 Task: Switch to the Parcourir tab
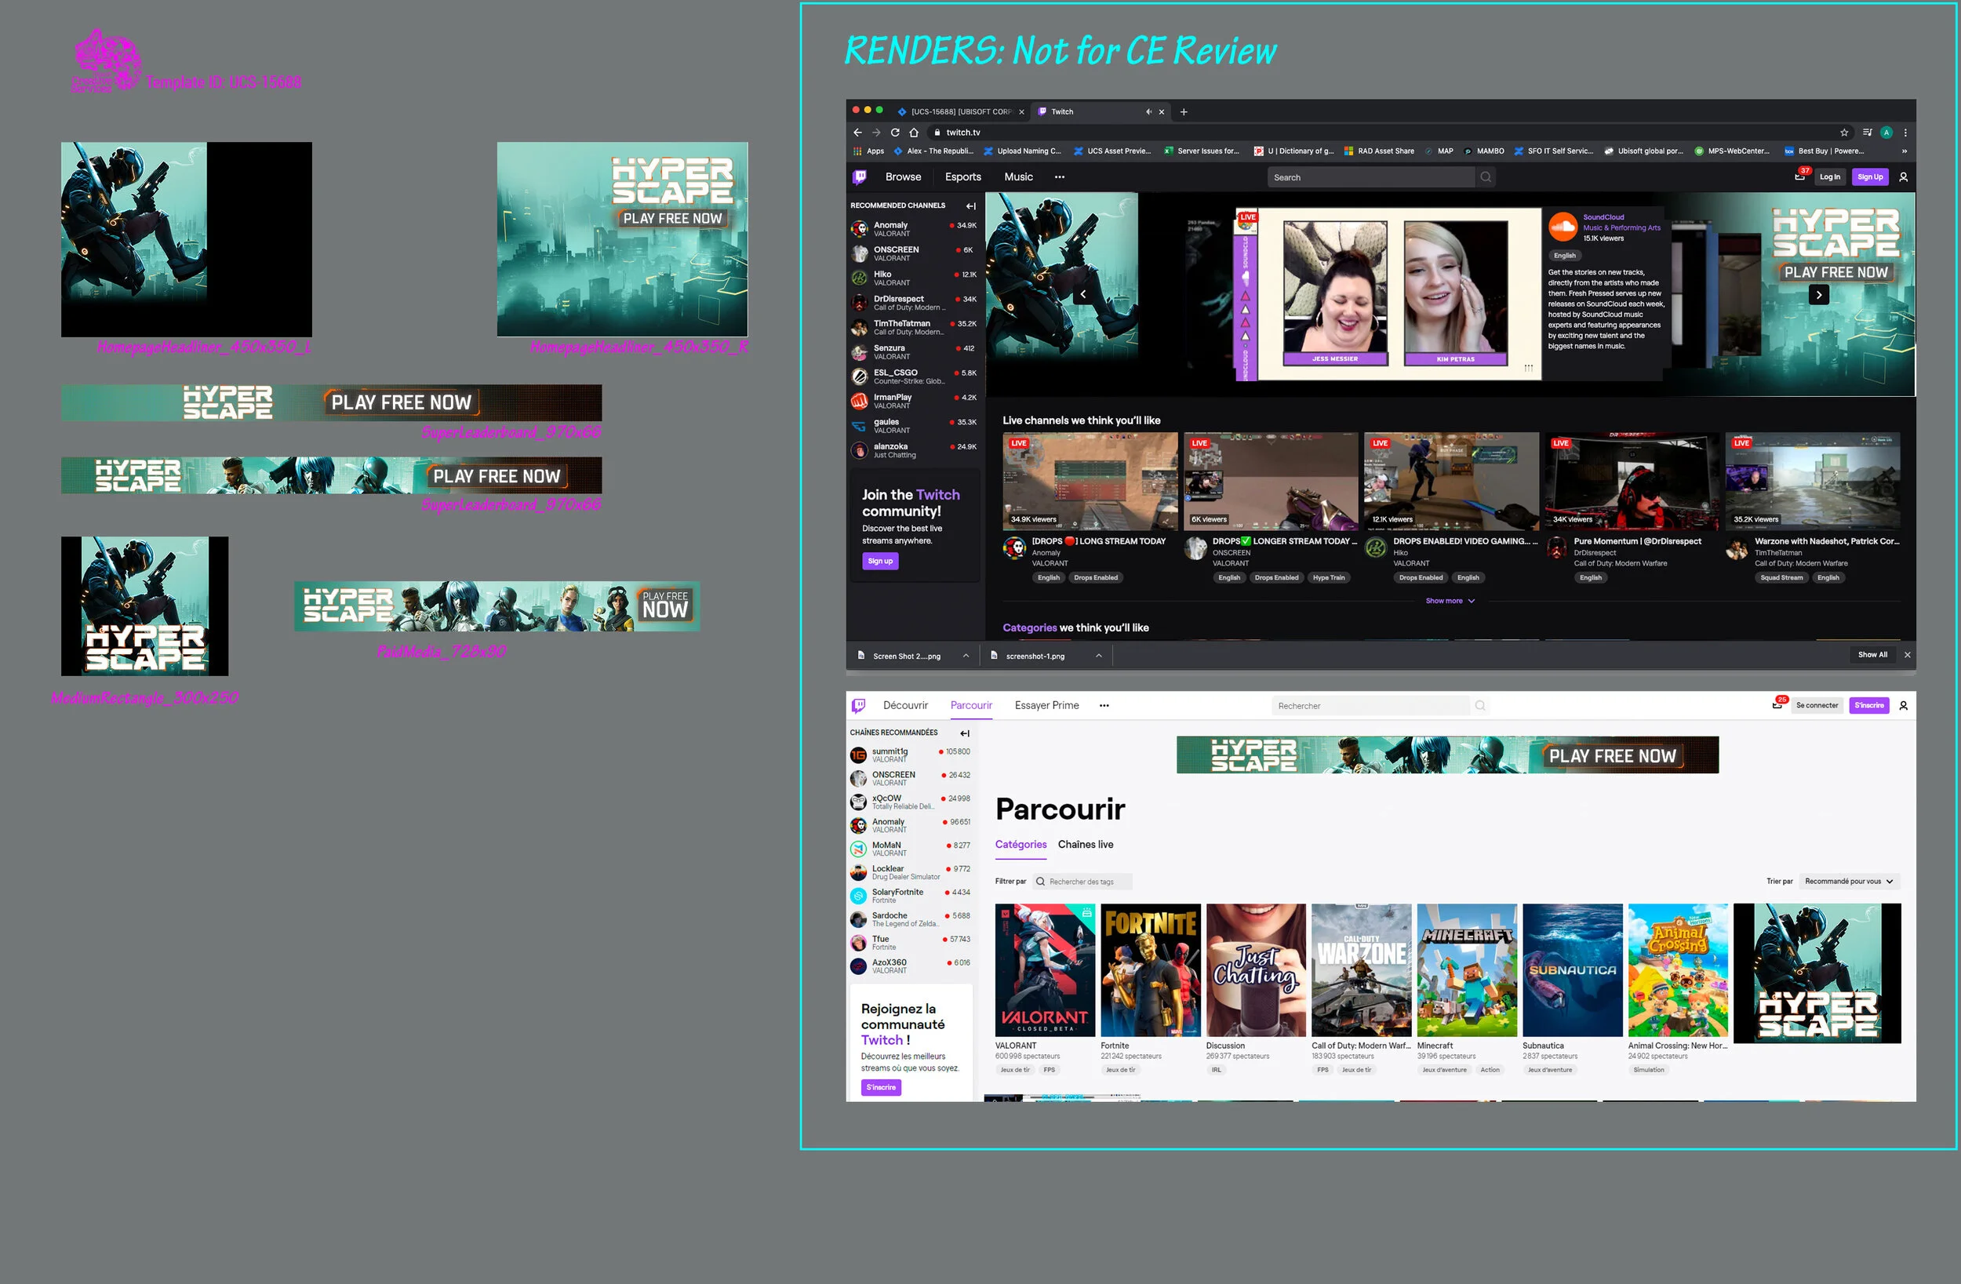tap(971, 705)
